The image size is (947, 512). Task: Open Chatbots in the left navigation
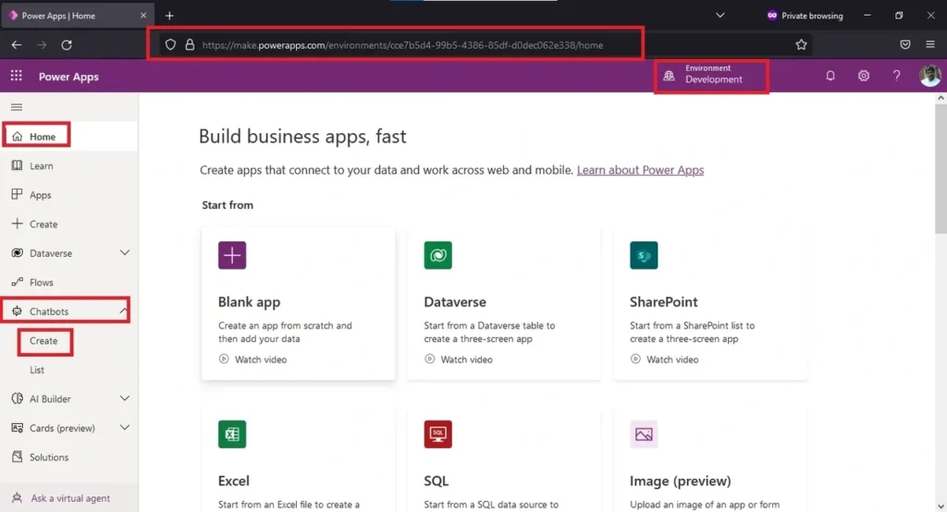click(49, 311)
